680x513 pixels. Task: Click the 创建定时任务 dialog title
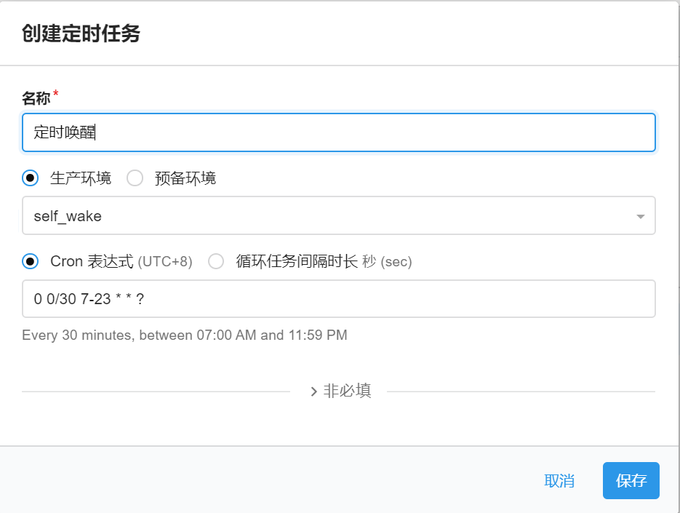tap(81, 33)
